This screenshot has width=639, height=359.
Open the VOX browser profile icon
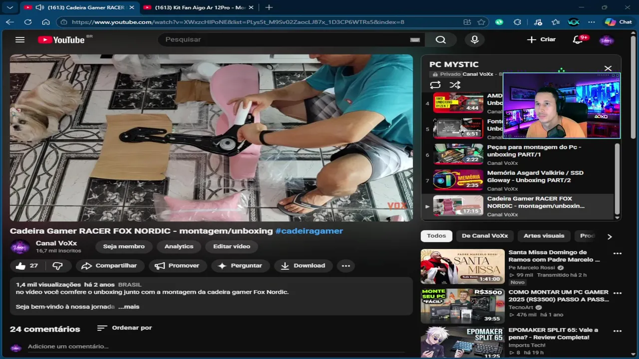point(574,22)
